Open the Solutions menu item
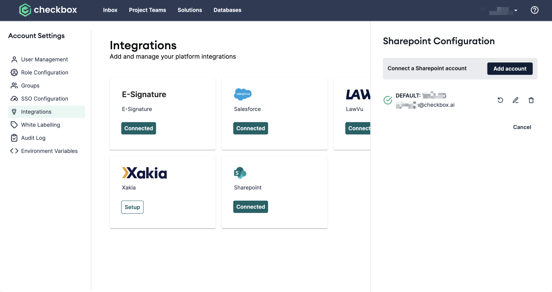Viewport: 552px width, 292px height. point(190,10)
